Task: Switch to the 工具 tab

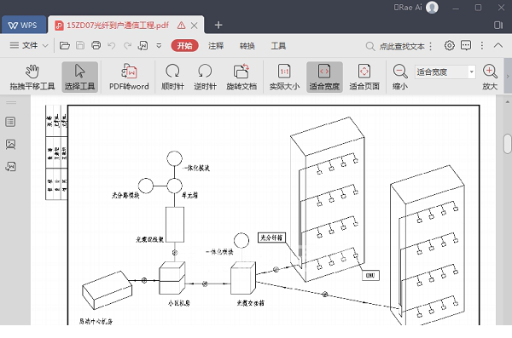Action: tap(278, 46)
